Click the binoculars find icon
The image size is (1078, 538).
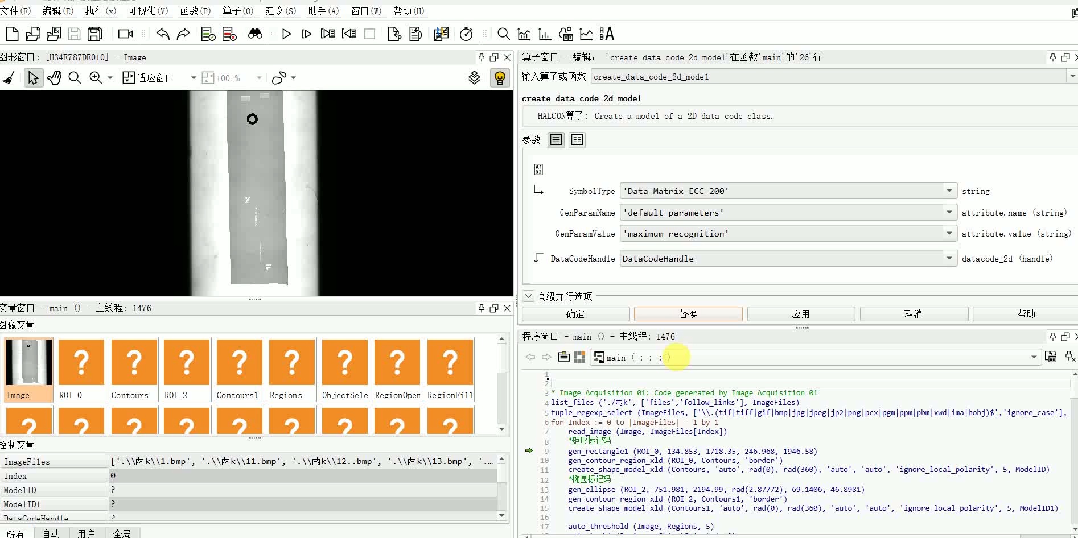[x=255, y=34]
